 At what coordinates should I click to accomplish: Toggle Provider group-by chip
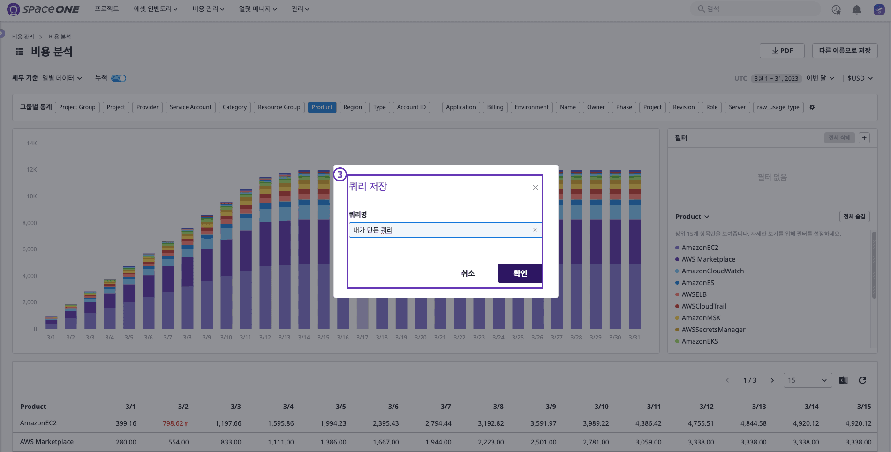point(147,107)
